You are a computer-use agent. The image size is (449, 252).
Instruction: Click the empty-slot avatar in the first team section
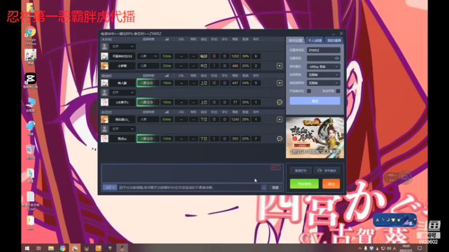(x=104, y=46)
